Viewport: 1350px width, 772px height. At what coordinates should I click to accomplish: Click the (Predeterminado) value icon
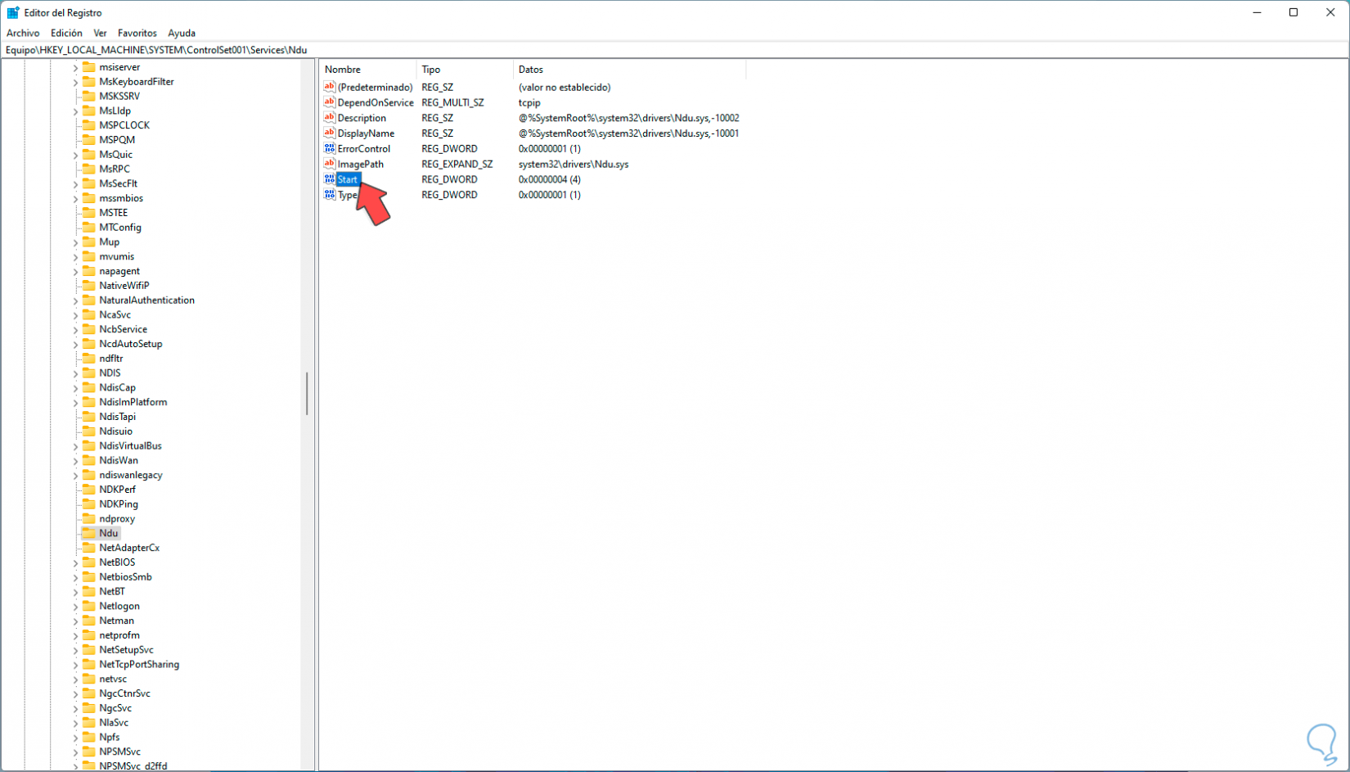330,87
